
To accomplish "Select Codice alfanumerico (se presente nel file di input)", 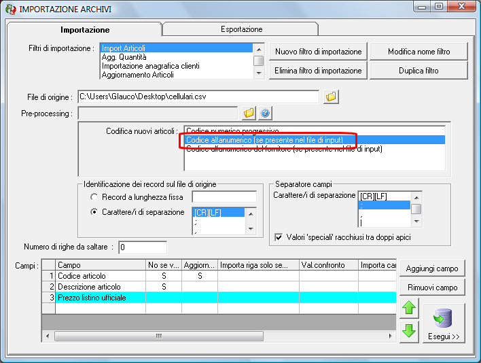I will click(315, 140).
